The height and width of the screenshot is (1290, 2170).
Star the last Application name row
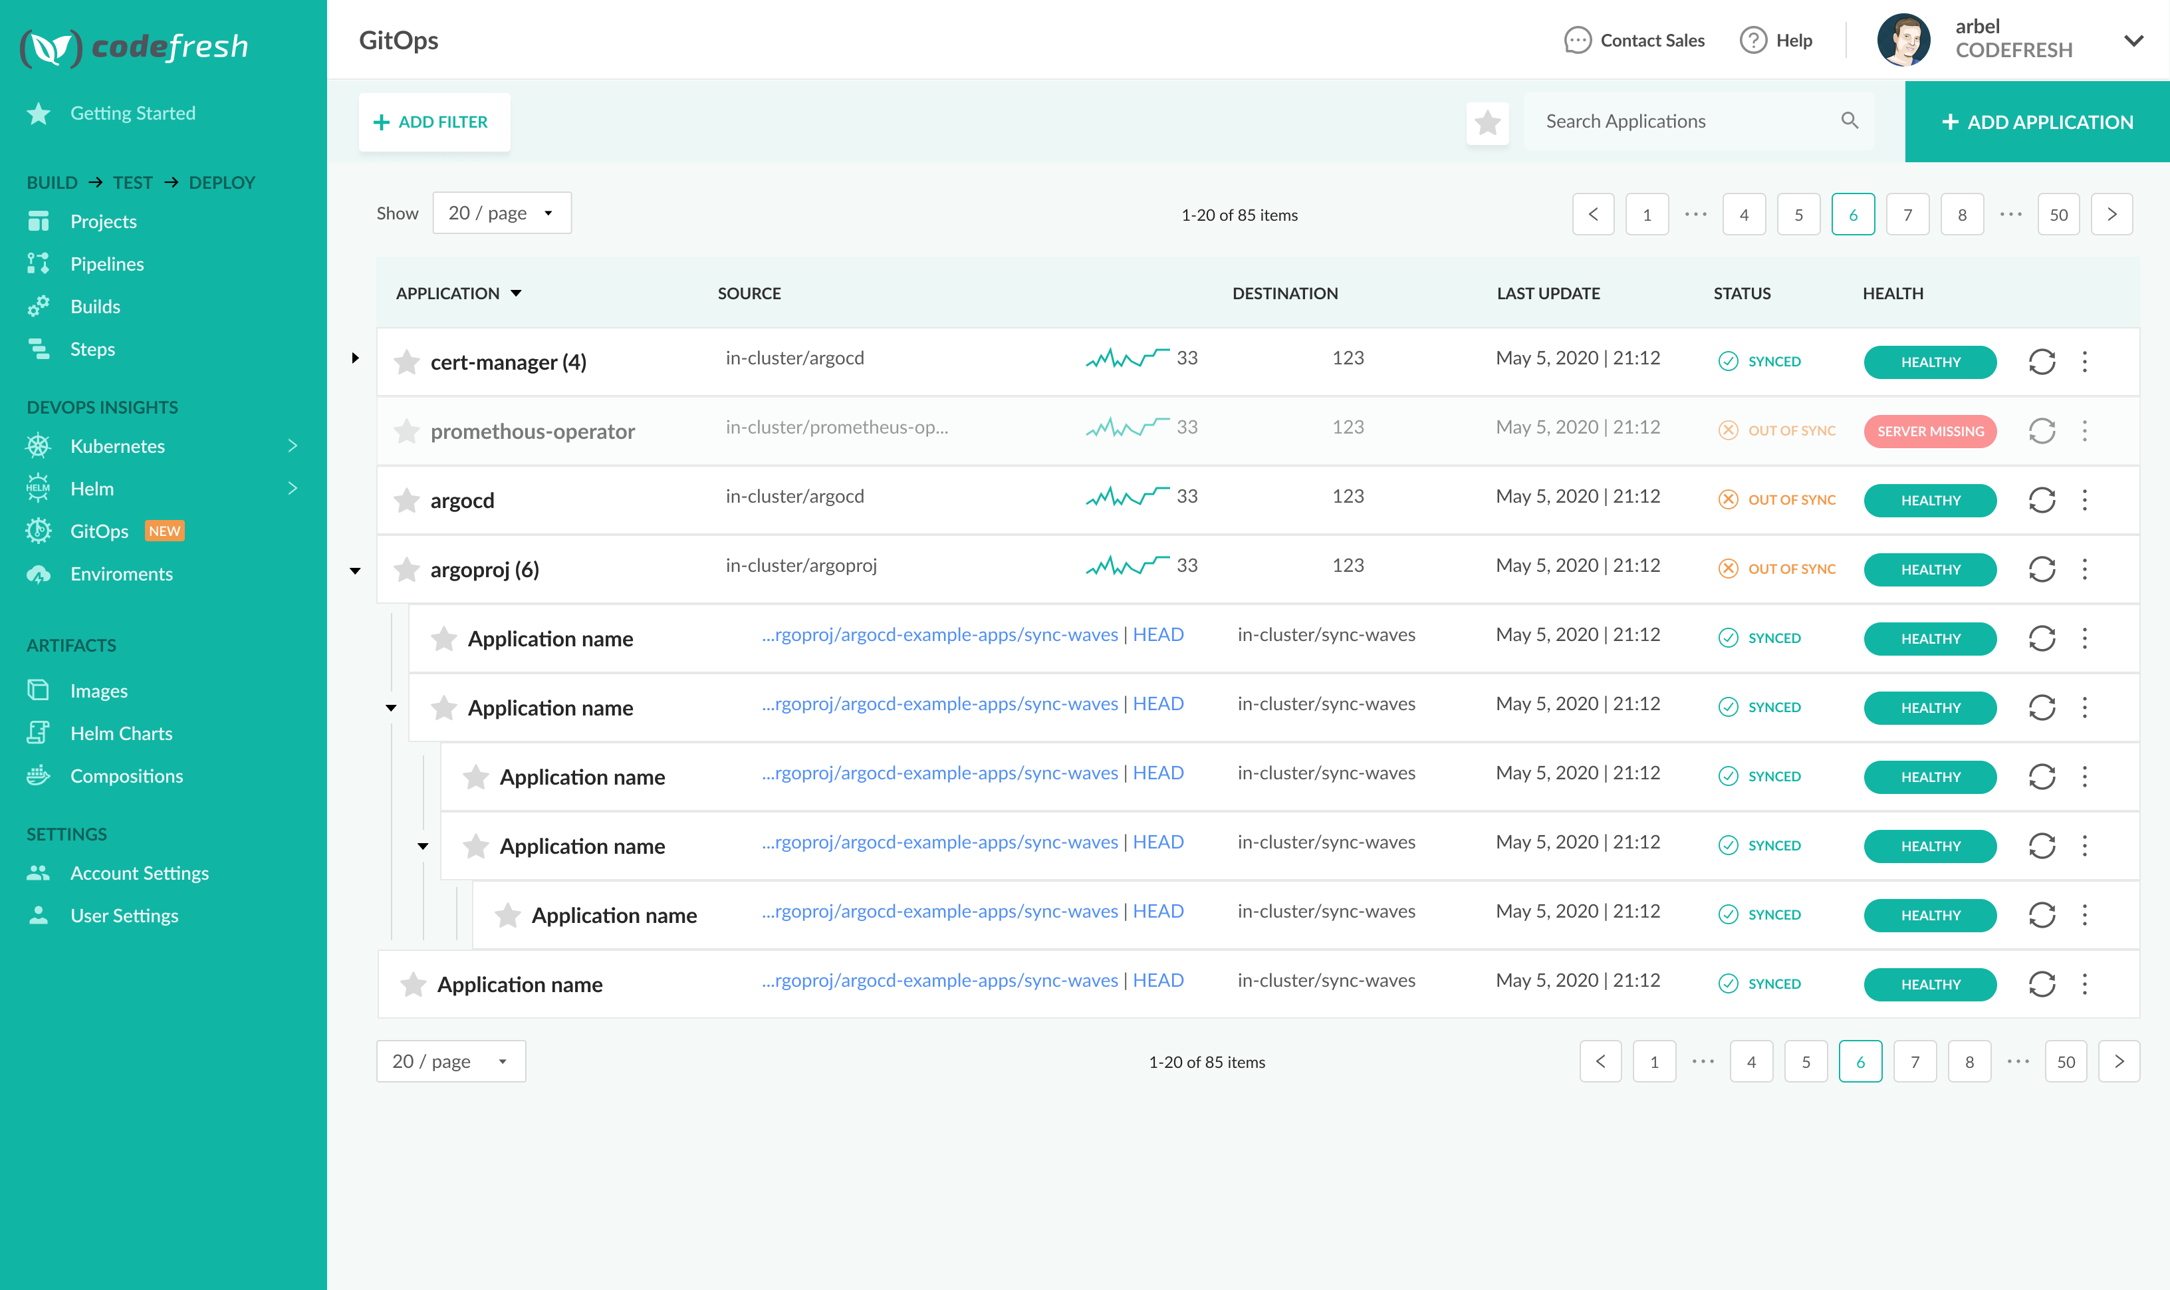413,984
